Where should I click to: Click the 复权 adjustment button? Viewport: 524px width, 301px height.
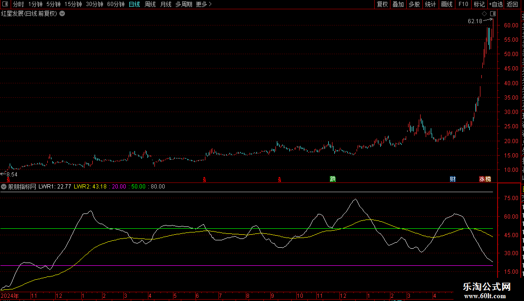coord(382,4)
